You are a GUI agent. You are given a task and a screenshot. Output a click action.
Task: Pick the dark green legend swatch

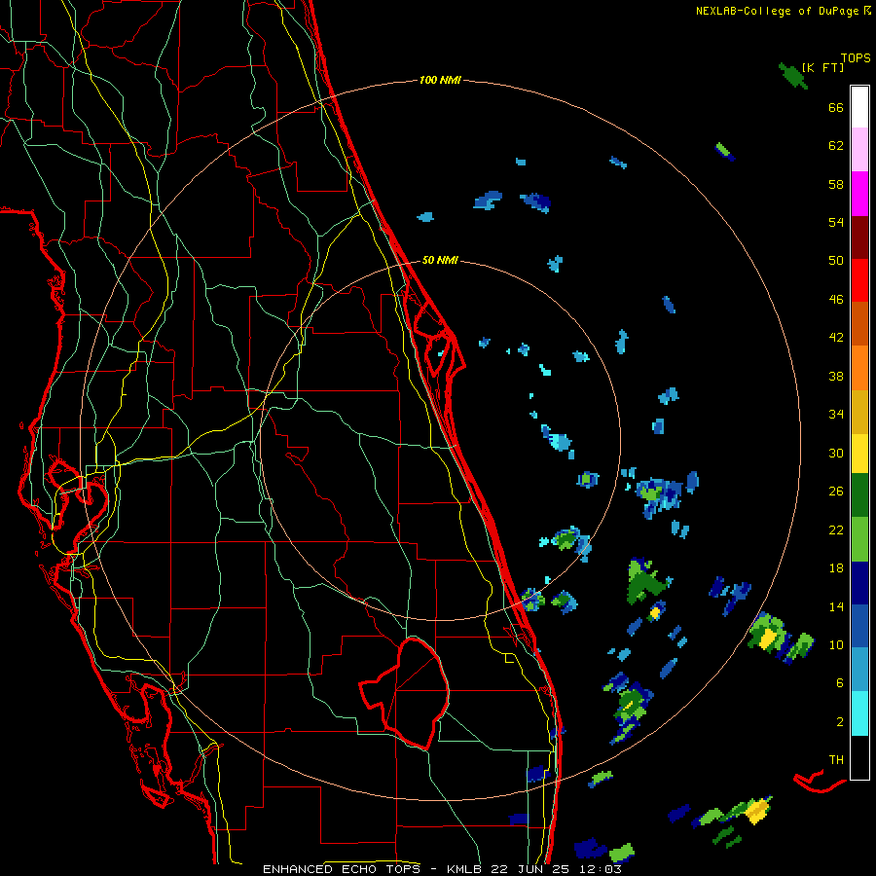(859, 495)
